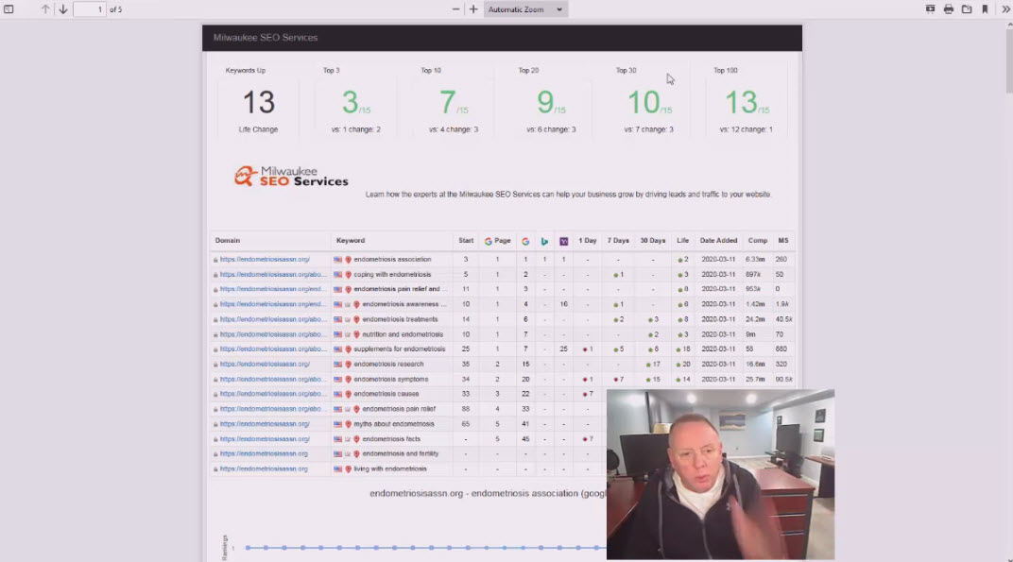Click the Yahoo column header icon

point(563,241)
